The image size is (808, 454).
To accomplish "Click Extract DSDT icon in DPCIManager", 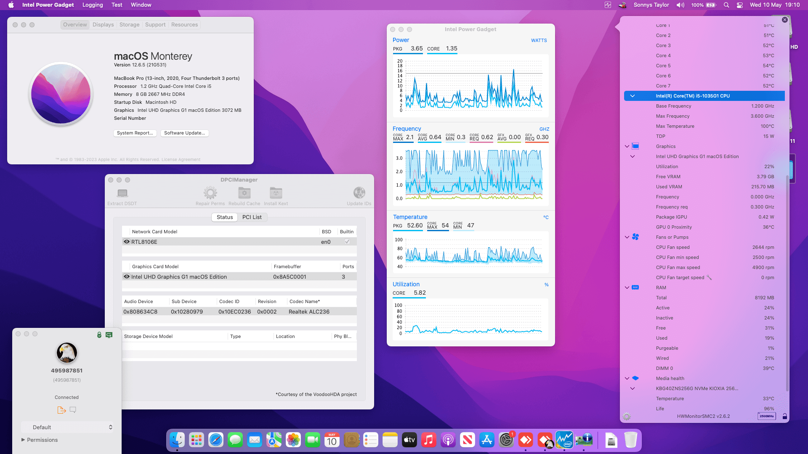I will tap(122, 193).
